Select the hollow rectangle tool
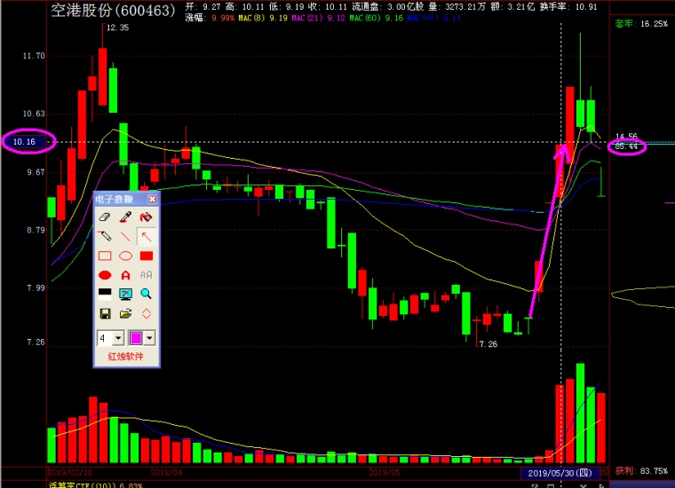This screenshot has height=488, width=675. 105,256
